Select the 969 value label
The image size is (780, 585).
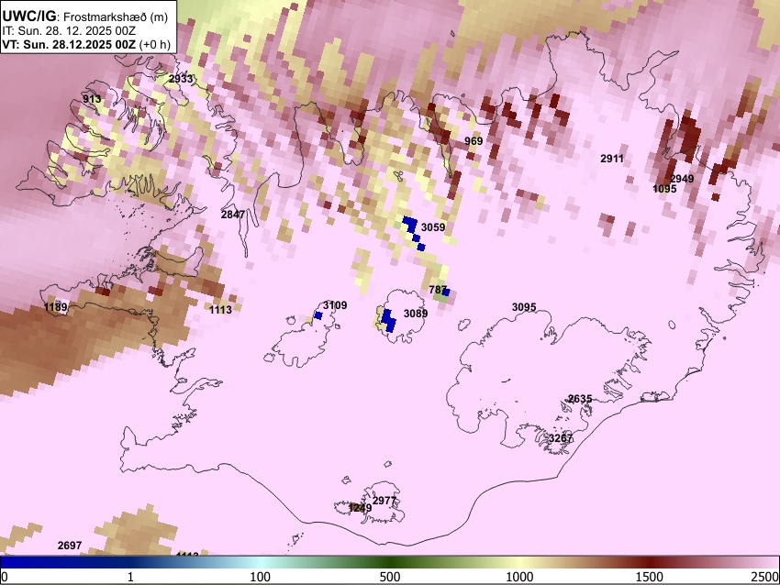[474, 141]
